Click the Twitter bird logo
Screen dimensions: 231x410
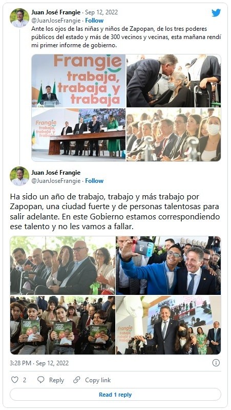[216, 13]
